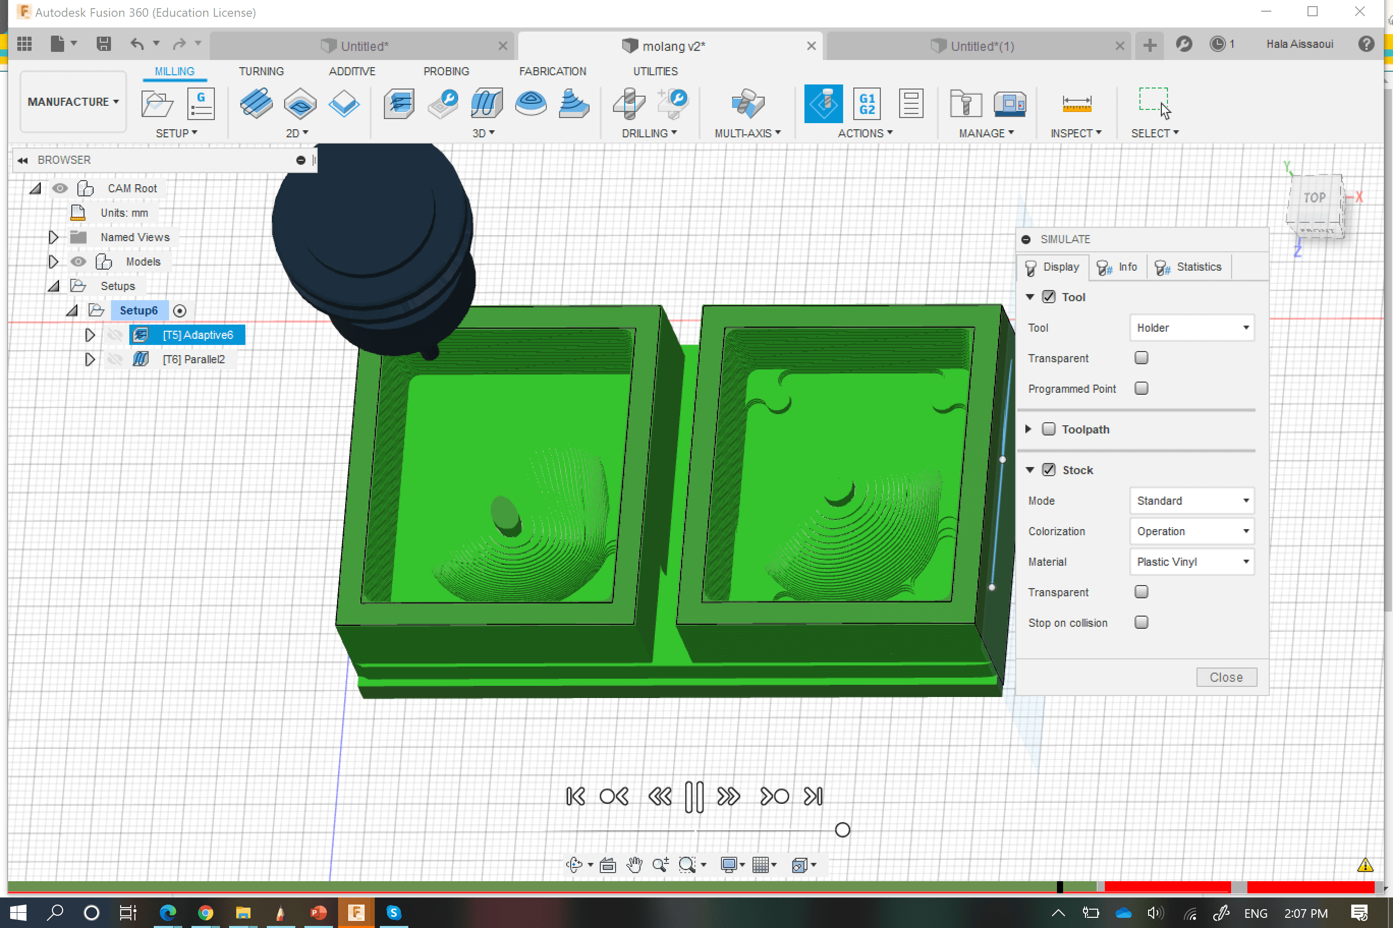Enable the Toolpath checkbox
This screenshot has width=1393, height=928.
tap(1048, 429)
